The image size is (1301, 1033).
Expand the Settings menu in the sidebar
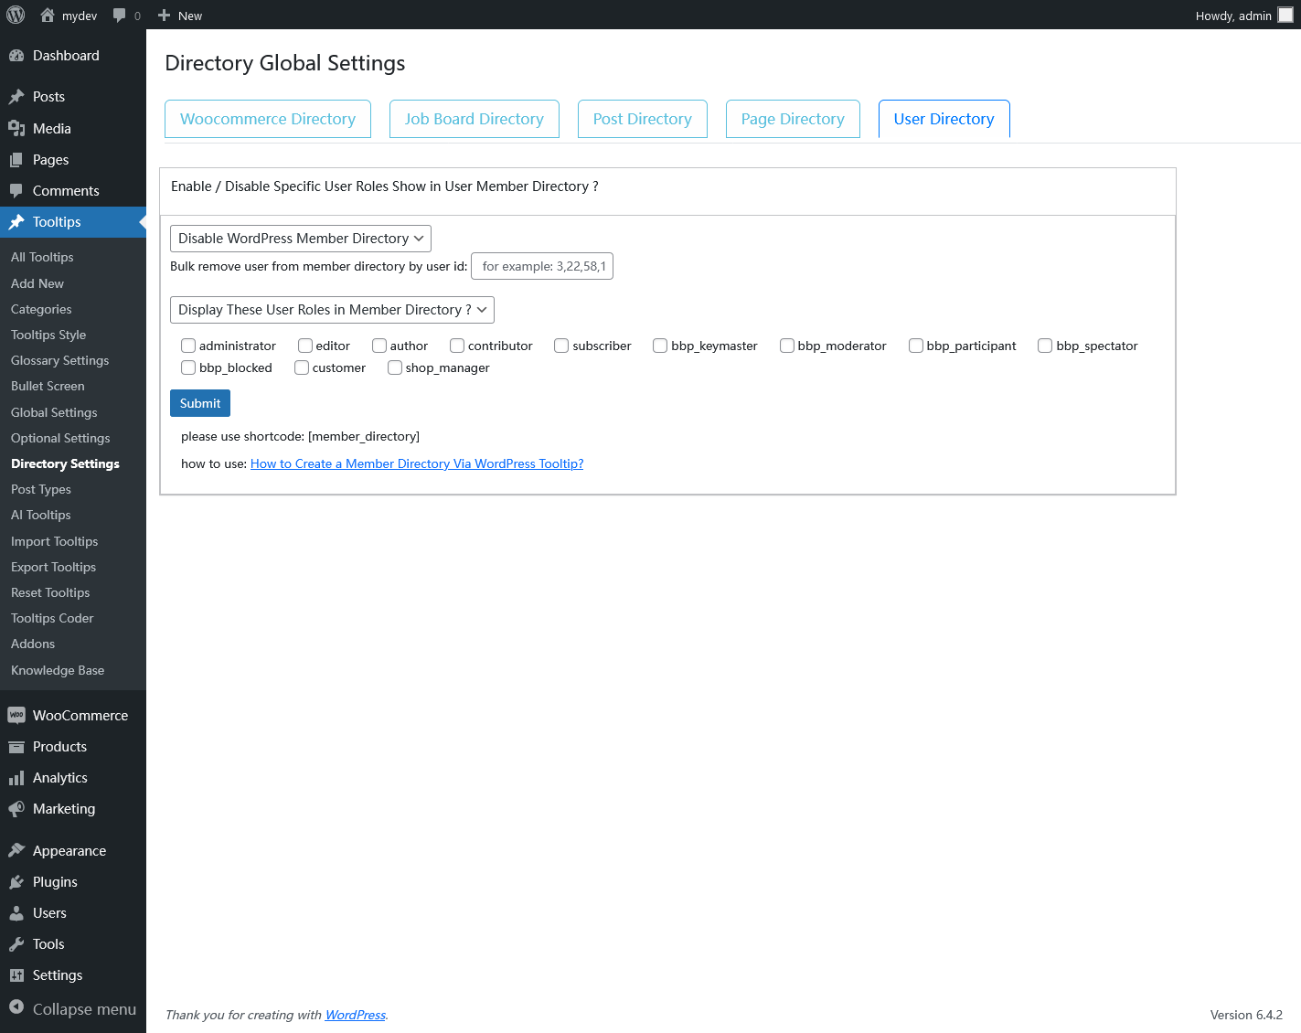[x=55, y=974]
